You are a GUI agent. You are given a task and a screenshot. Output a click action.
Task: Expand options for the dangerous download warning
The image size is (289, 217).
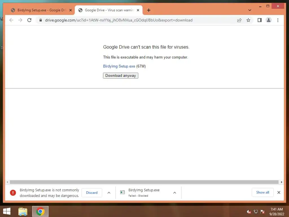pos(109,193)
